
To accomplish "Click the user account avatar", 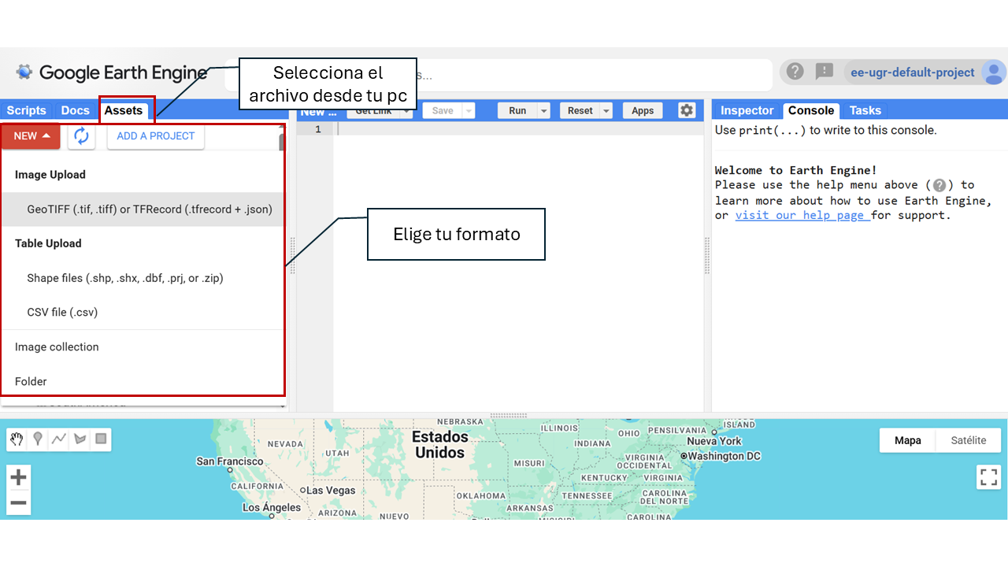I will click(993, 72).
